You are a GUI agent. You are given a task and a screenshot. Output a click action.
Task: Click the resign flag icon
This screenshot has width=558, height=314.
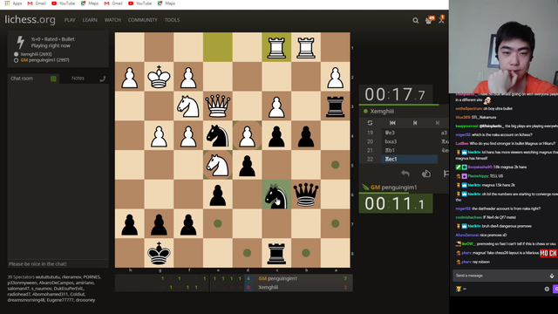pos(446,174)
